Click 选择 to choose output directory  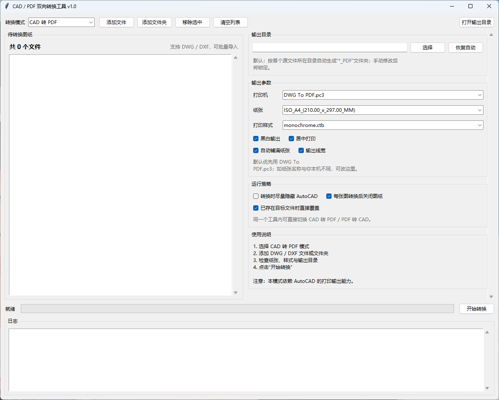click(428, 48)
